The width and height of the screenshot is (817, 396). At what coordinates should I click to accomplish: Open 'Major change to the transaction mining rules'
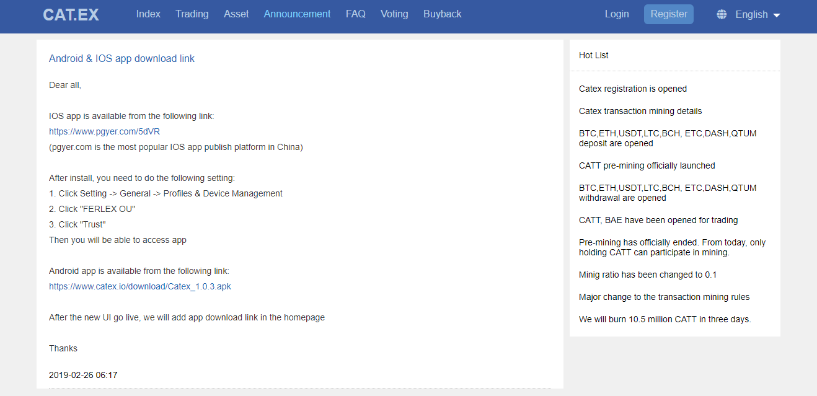[664, 297]
